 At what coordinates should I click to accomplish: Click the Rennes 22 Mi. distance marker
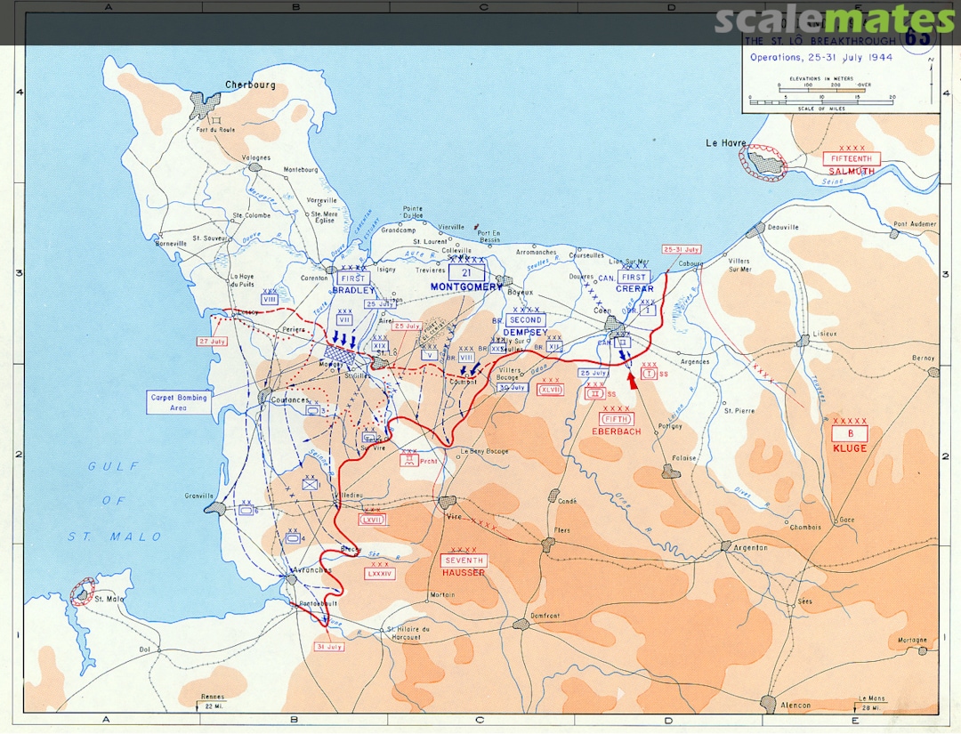tap(212, 701)
